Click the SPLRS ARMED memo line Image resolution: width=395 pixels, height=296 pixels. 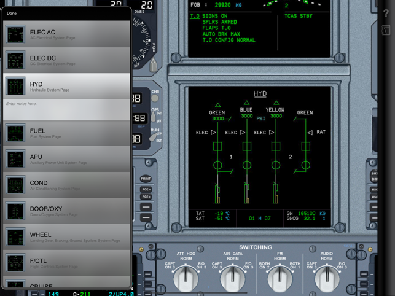coord(220,22)
